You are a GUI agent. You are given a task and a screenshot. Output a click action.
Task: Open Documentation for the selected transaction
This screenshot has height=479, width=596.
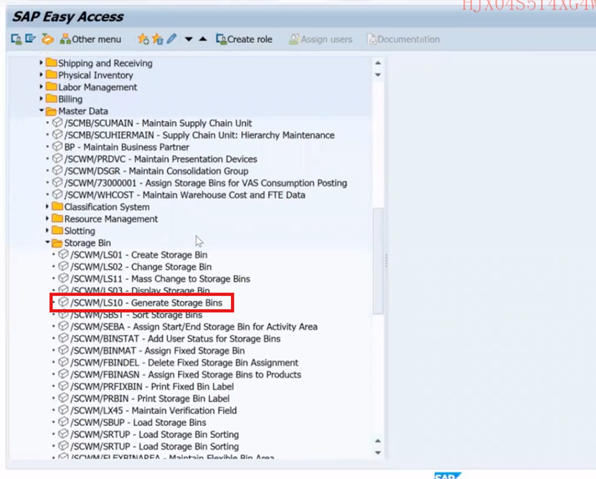click(x=403, y=39)
